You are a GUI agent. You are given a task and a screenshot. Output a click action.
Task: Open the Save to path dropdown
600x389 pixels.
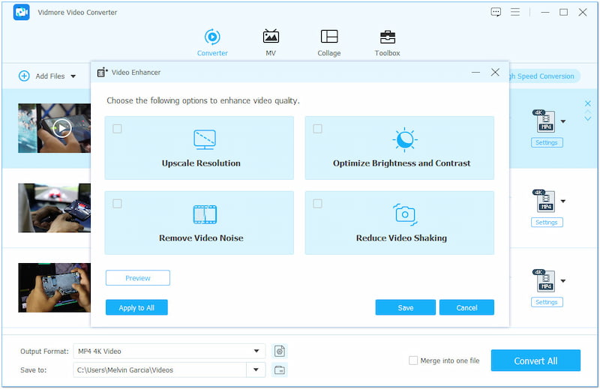click(x=258, y=370)
